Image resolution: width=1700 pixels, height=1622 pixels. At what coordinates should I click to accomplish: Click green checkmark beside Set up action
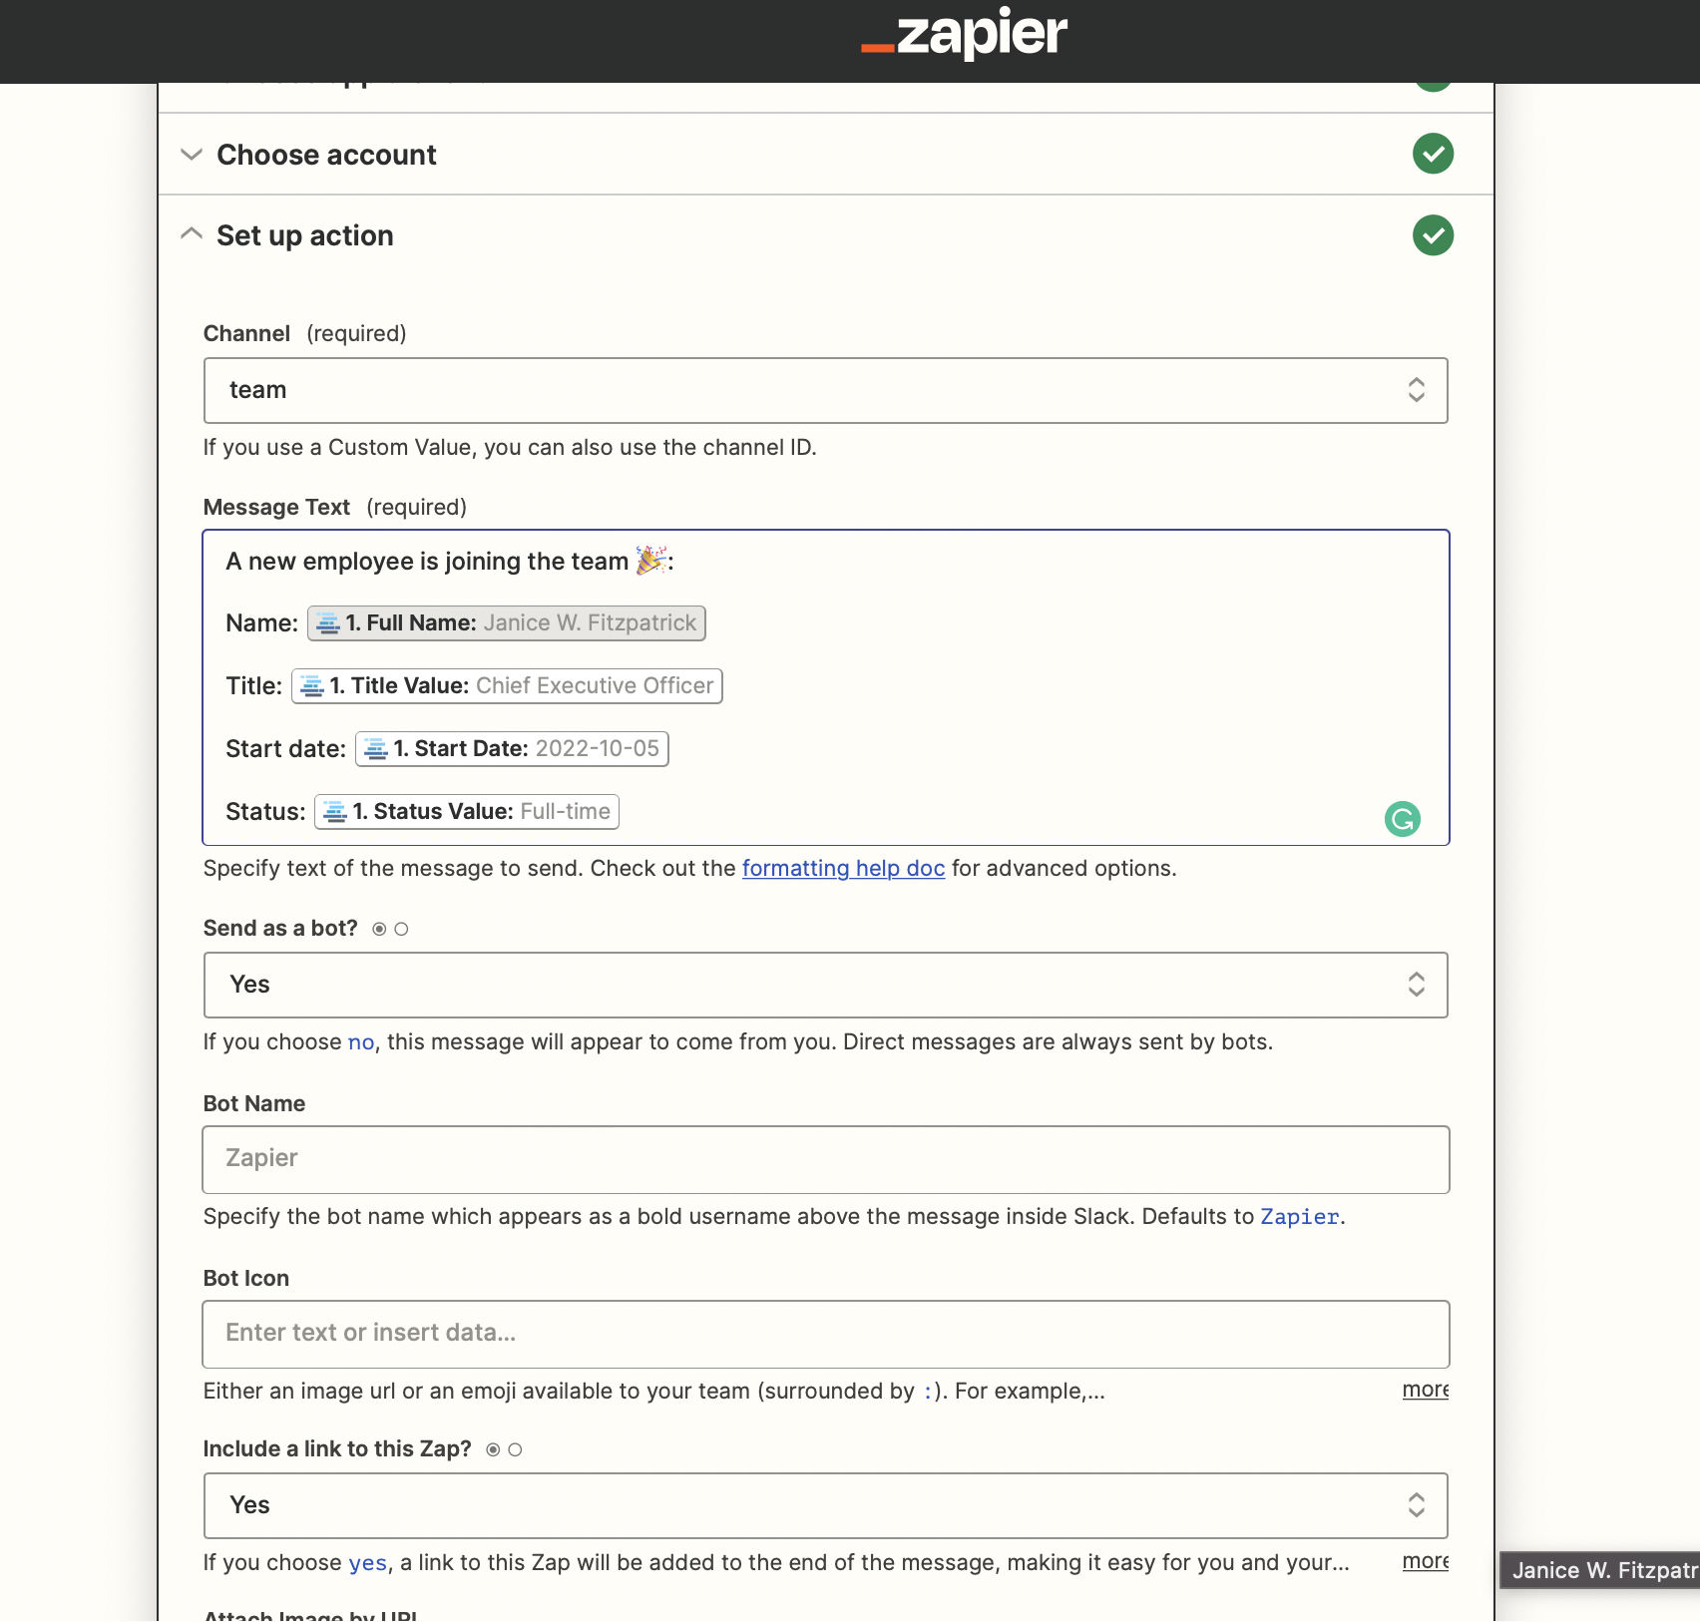(x=1433, y=235)
